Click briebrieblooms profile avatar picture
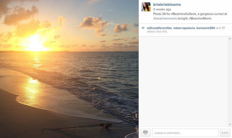The width and height of the screenshot is (232, 138). [146, 7]
